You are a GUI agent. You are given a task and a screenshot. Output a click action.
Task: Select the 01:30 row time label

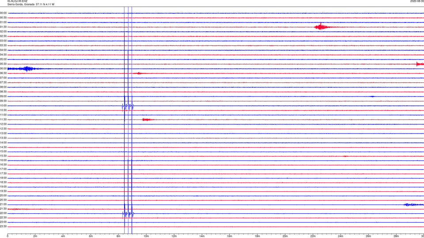[x=3, y=27]
